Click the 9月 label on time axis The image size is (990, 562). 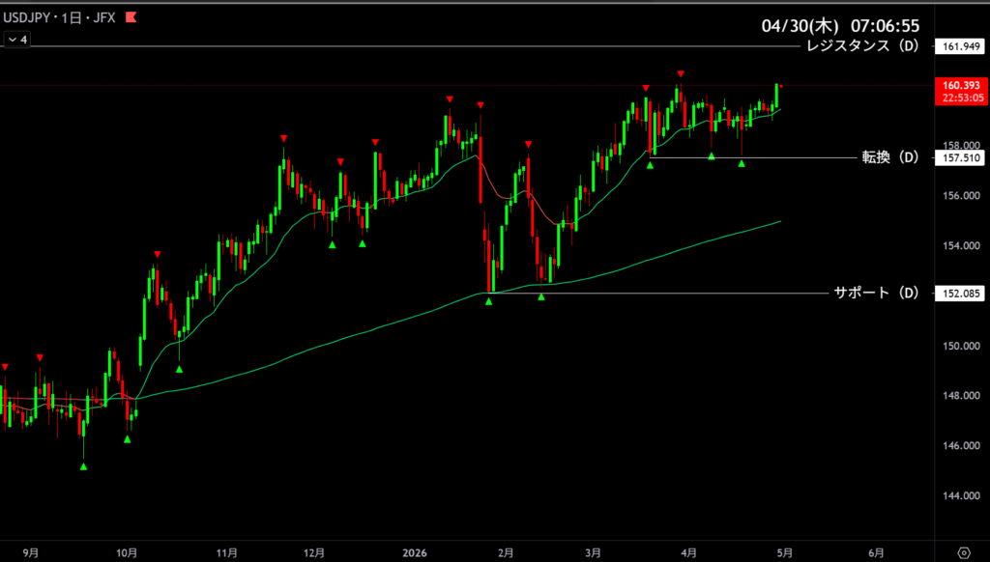pos(31,552)
